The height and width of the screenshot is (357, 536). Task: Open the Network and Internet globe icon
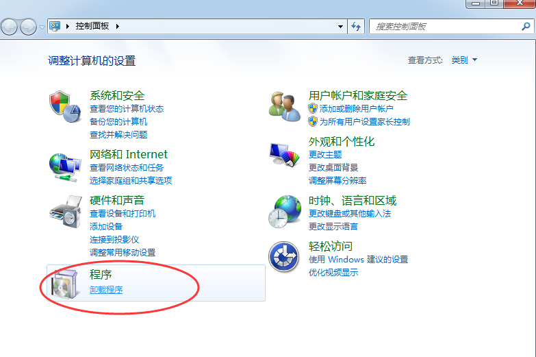[65, 167]
